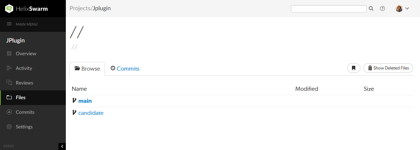420x150 pixels.
Task: Open the help question mark icon
Action: [x=382, y=8]
